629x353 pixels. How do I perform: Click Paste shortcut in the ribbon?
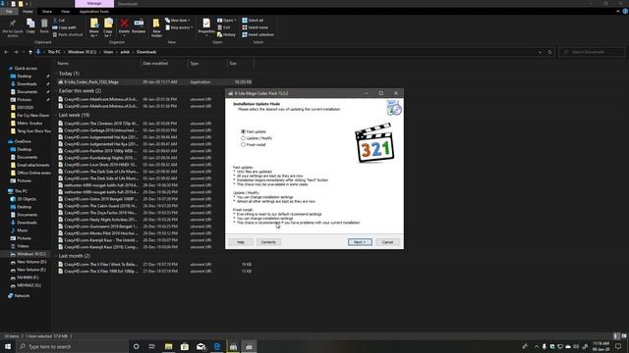68,35
